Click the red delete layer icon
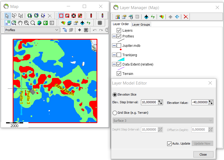Screen dimensions: 224x160 click(x=186, y=17)
